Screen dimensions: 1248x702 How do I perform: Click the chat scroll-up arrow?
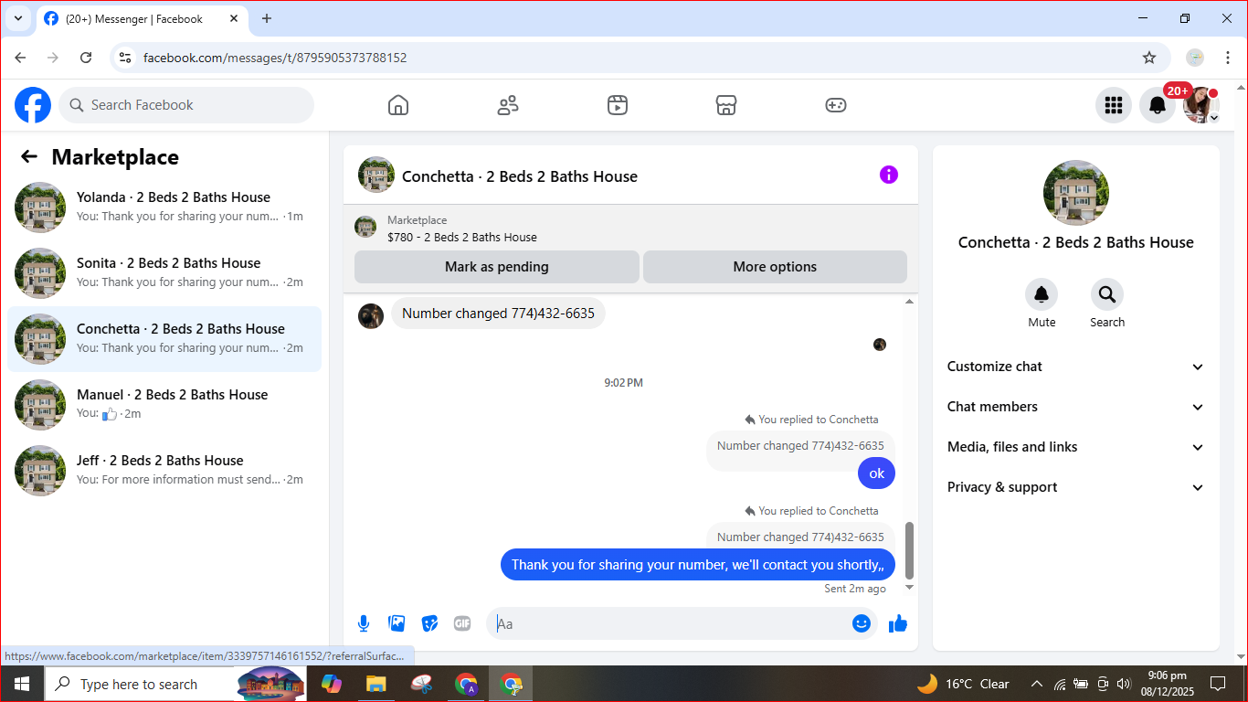pos(909,302)
